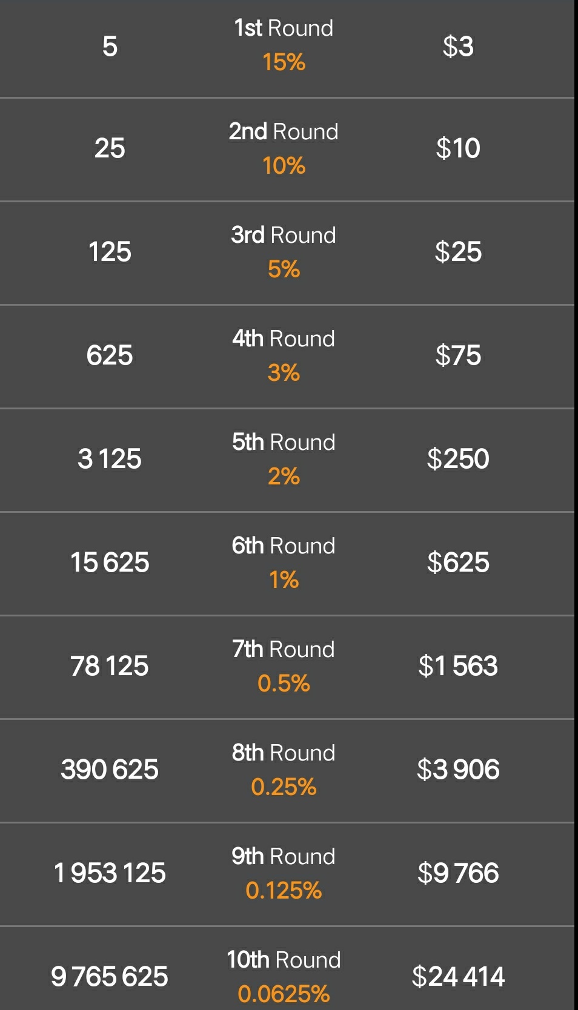Click the $250 reward amount
Image resolution: width=578 pixels, height=1010 pixels.
tap(458, 459)
